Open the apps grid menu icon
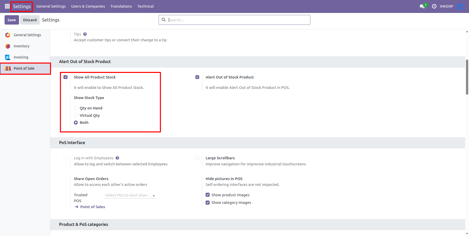The image size is (469, 236). (x=7, y=6)
